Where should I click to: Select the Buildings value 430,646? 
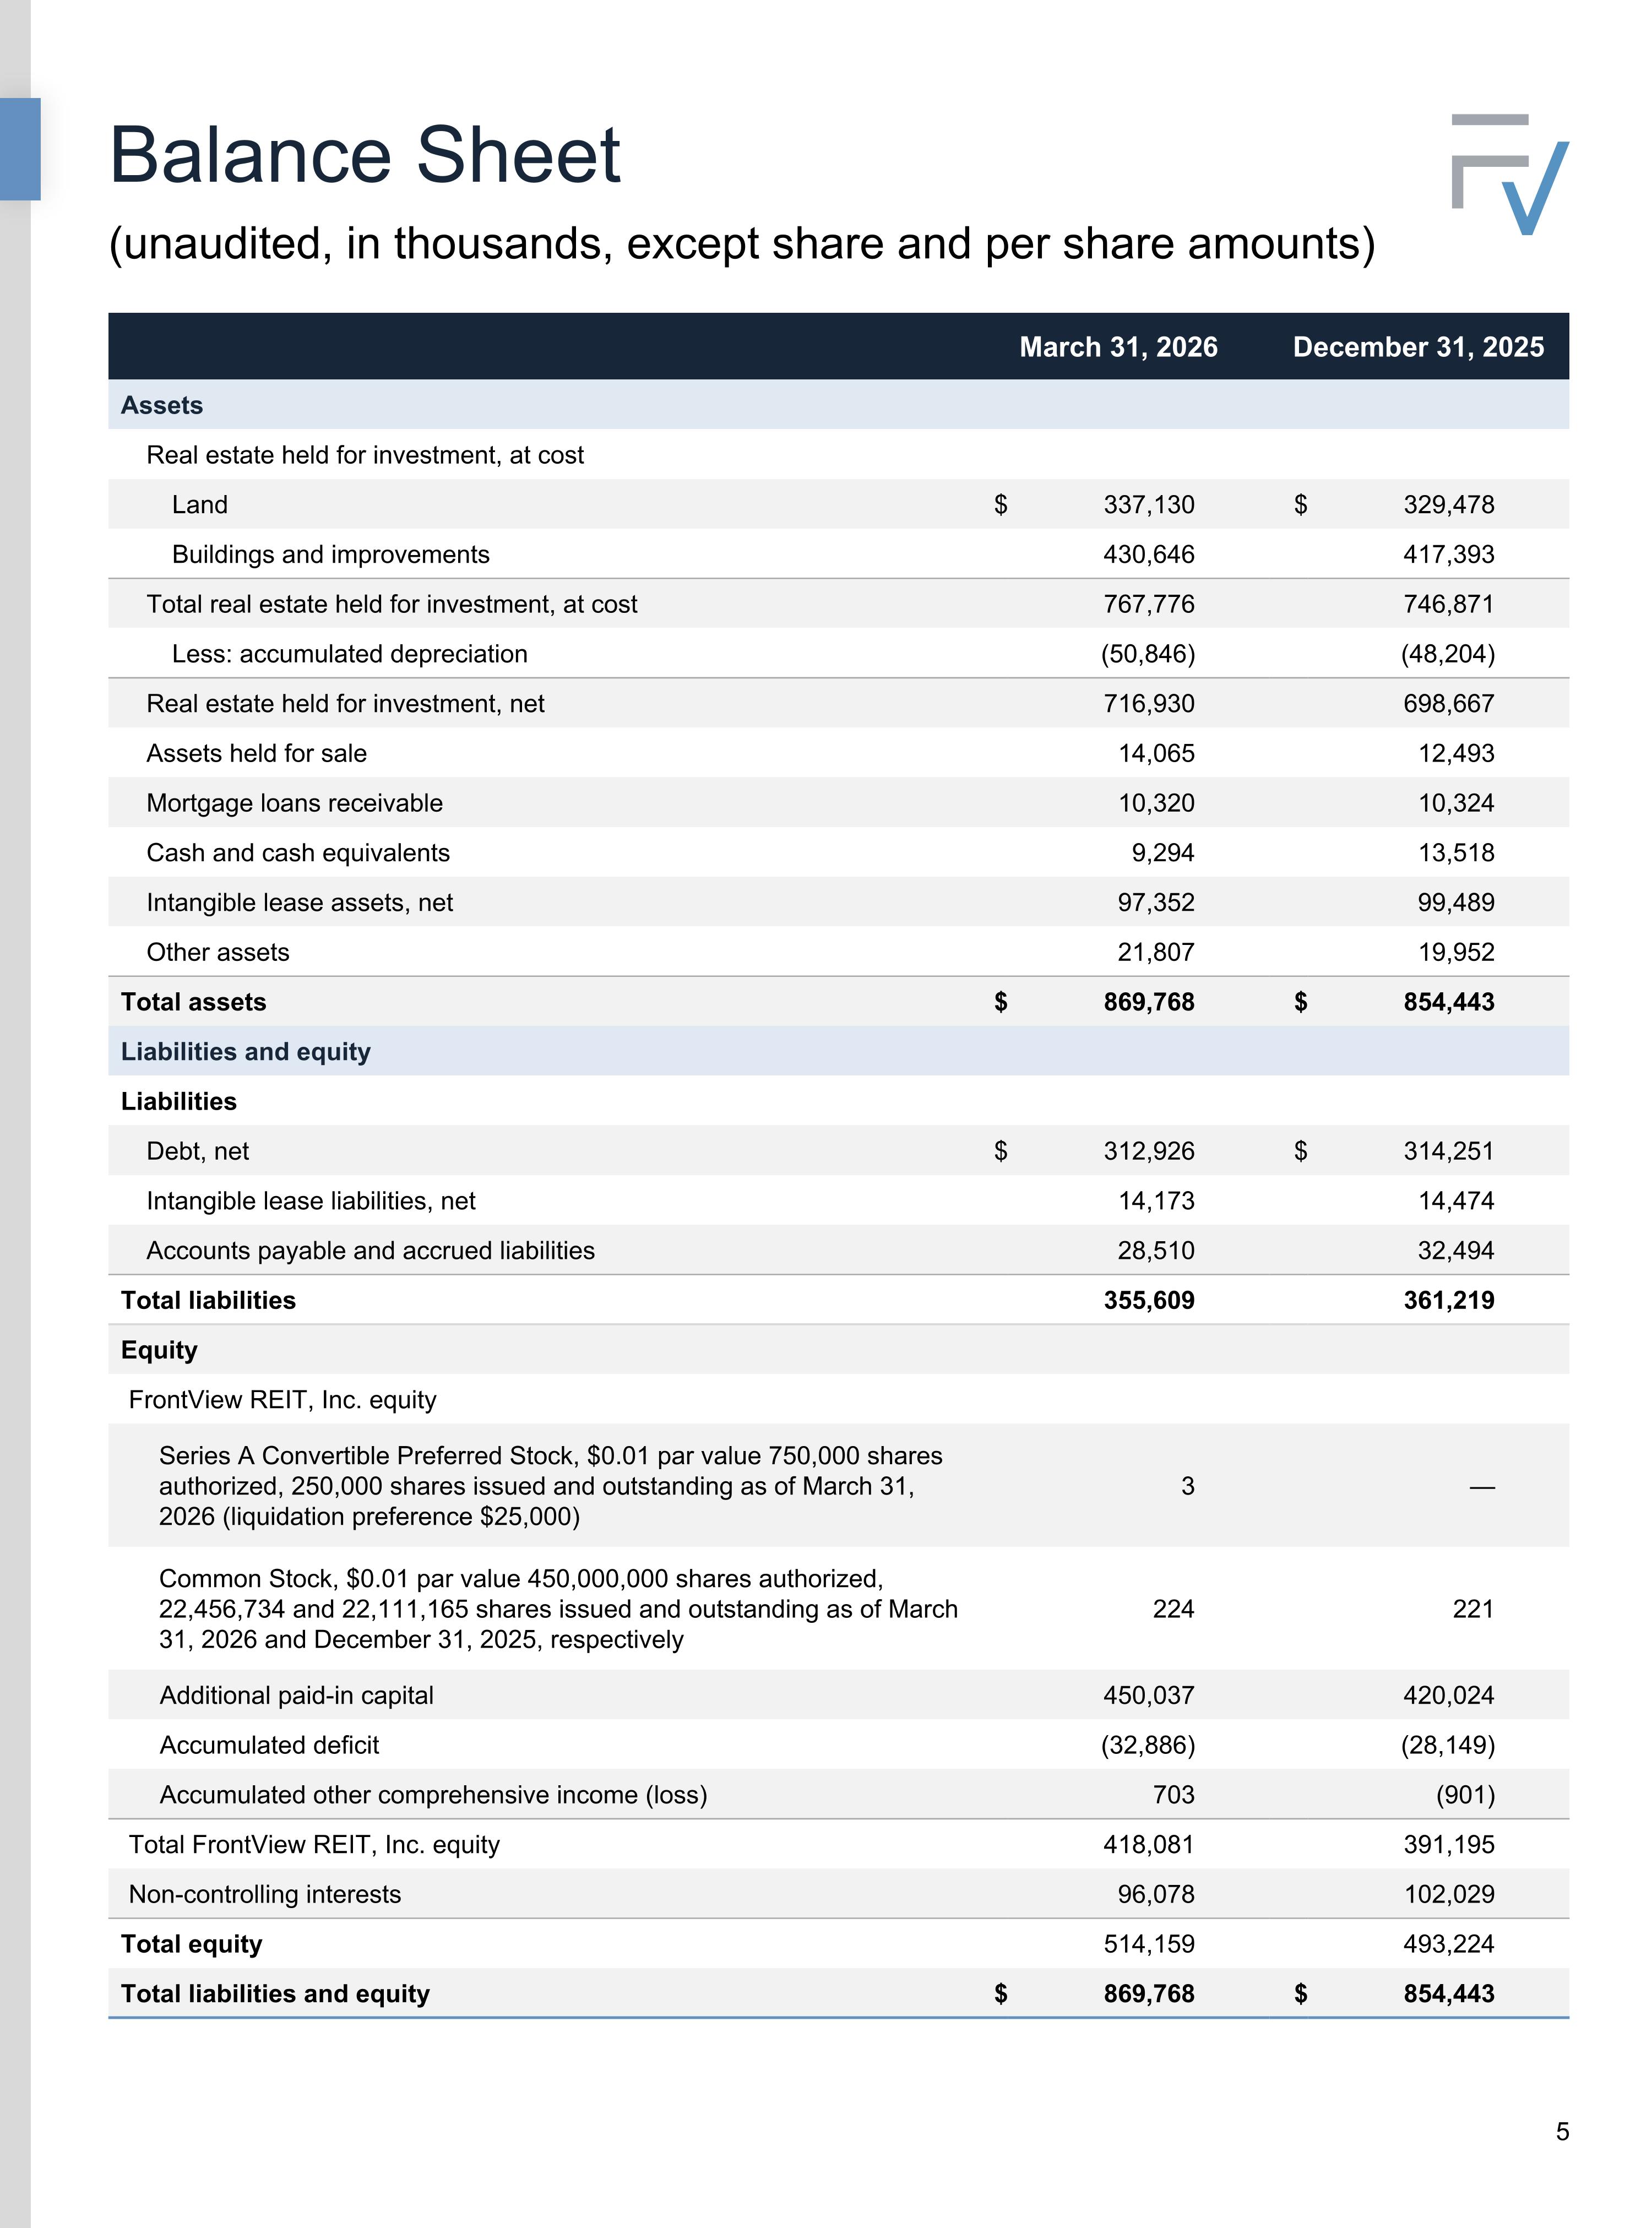point(1149,555)
